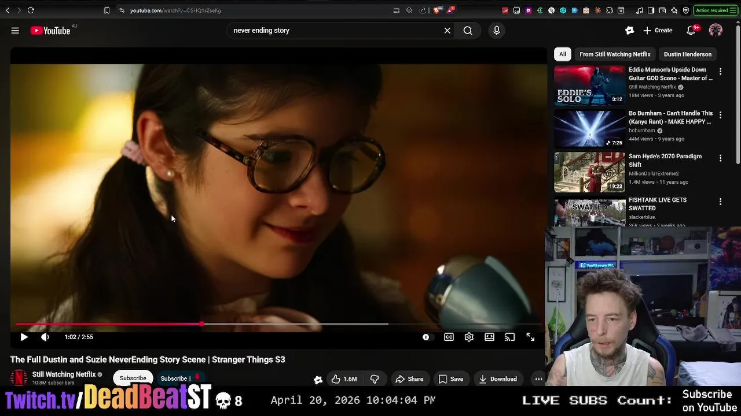
Task: Open player settings gear
Action: 469,337
